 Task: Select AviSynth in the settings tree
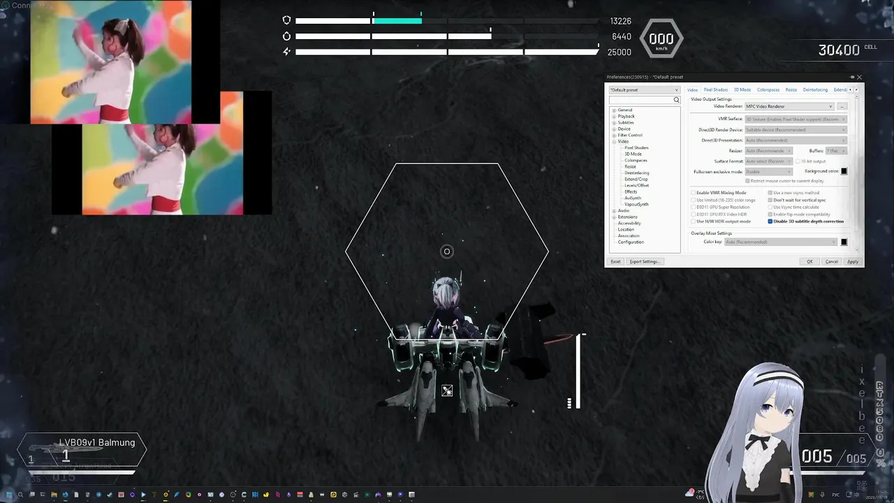(633, 198)
